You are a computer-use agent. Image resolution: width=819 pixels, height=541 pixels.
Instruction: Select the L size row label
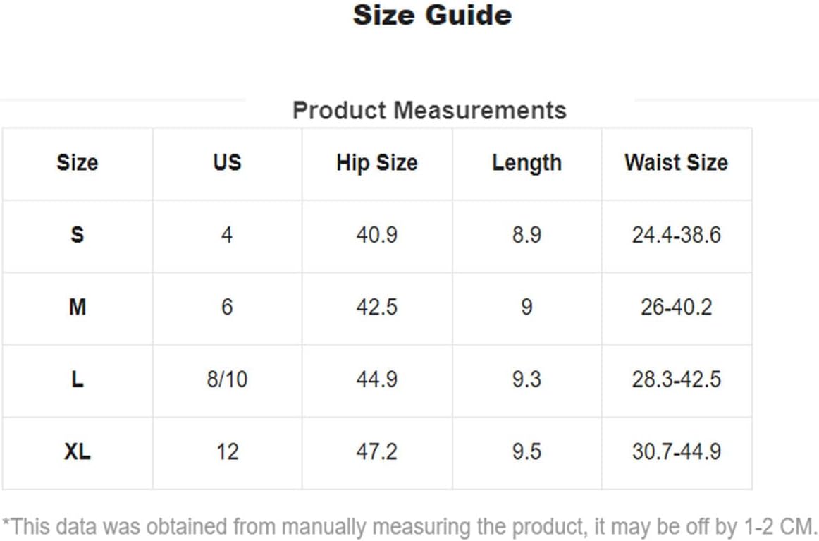pyautogui.click(x=78, y=379)
